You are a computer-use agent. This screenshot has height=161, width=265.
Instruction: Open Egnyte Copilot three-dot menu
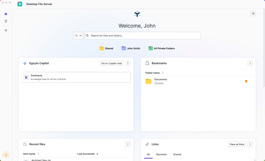point(128,63)
